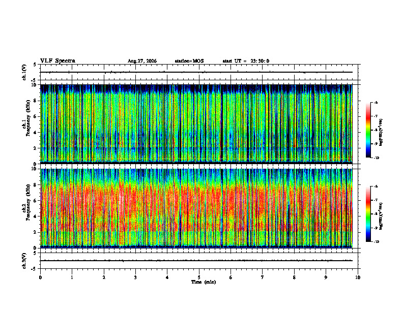Click the station=MOS label
The height and width of the screenshot is (311, 403).
coord(189,61)
